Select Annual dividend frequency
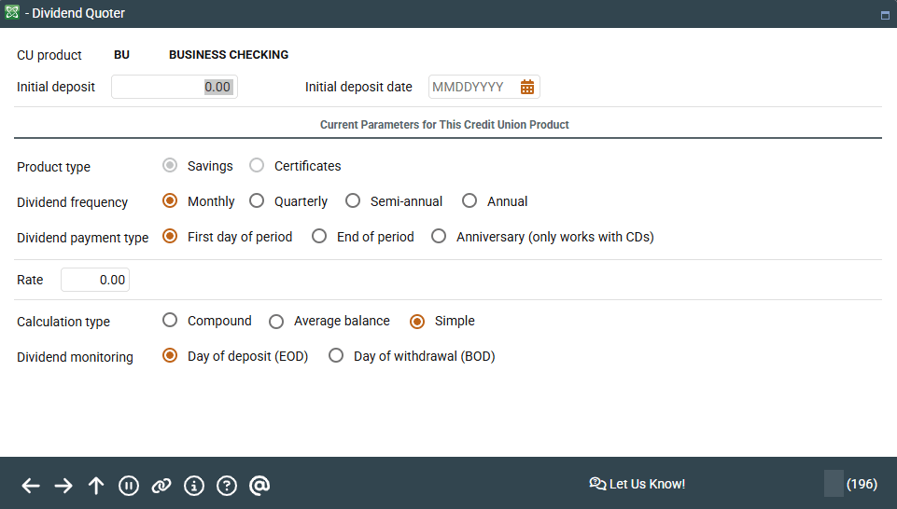This screenshot has height=509, width=897. (x=470, y=201)
